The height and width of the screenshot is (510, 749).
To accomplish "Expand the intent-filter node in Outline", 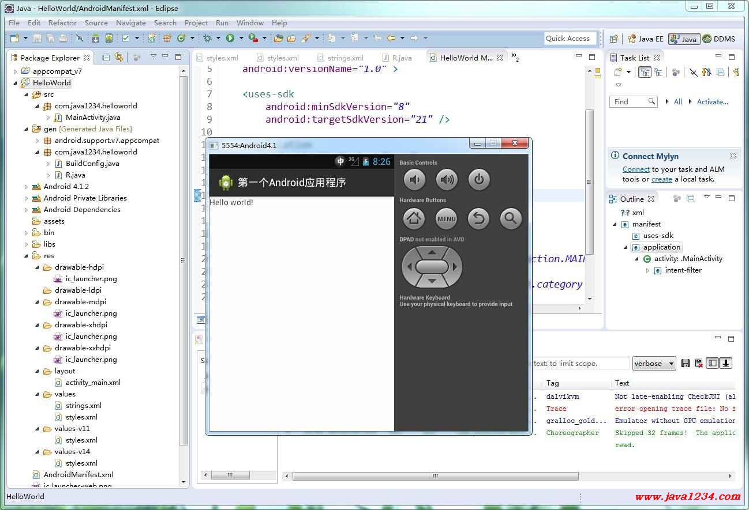I will pyautogui.click(x=647, y=270).
